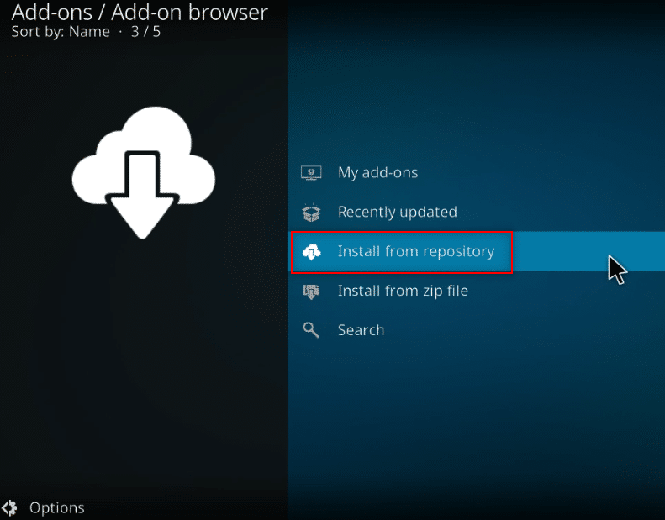The width and height of the screenshot is (665, 520).
Task: Open the Search entry
Action: pos(476,330)
